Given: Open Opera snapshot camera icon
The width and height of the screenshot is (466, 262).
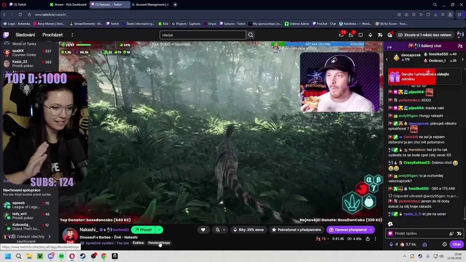Looking at the screenshot, I should pyautogui.click(x=406, y=15).
